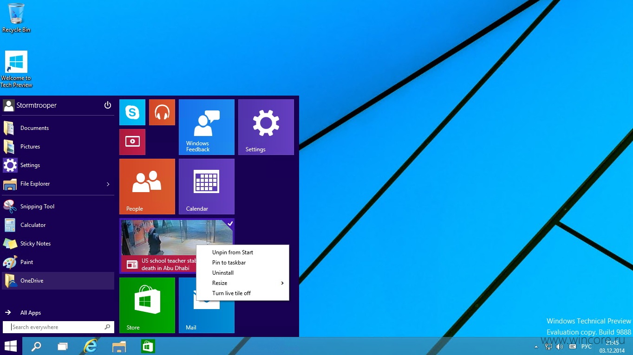The height and width of the screenshot is (355, 633).
Task: Click the taskbar Search magnifier
Action: click(x=36, y=346)
